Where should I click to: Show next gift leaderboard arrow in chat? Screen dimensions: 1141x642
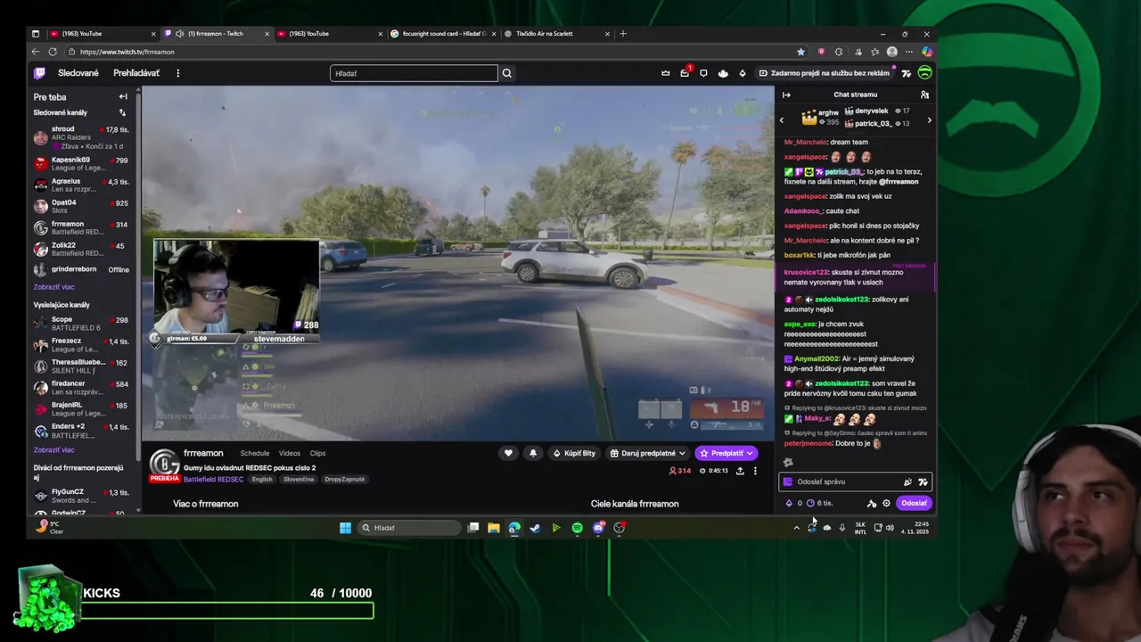(929, 119)
